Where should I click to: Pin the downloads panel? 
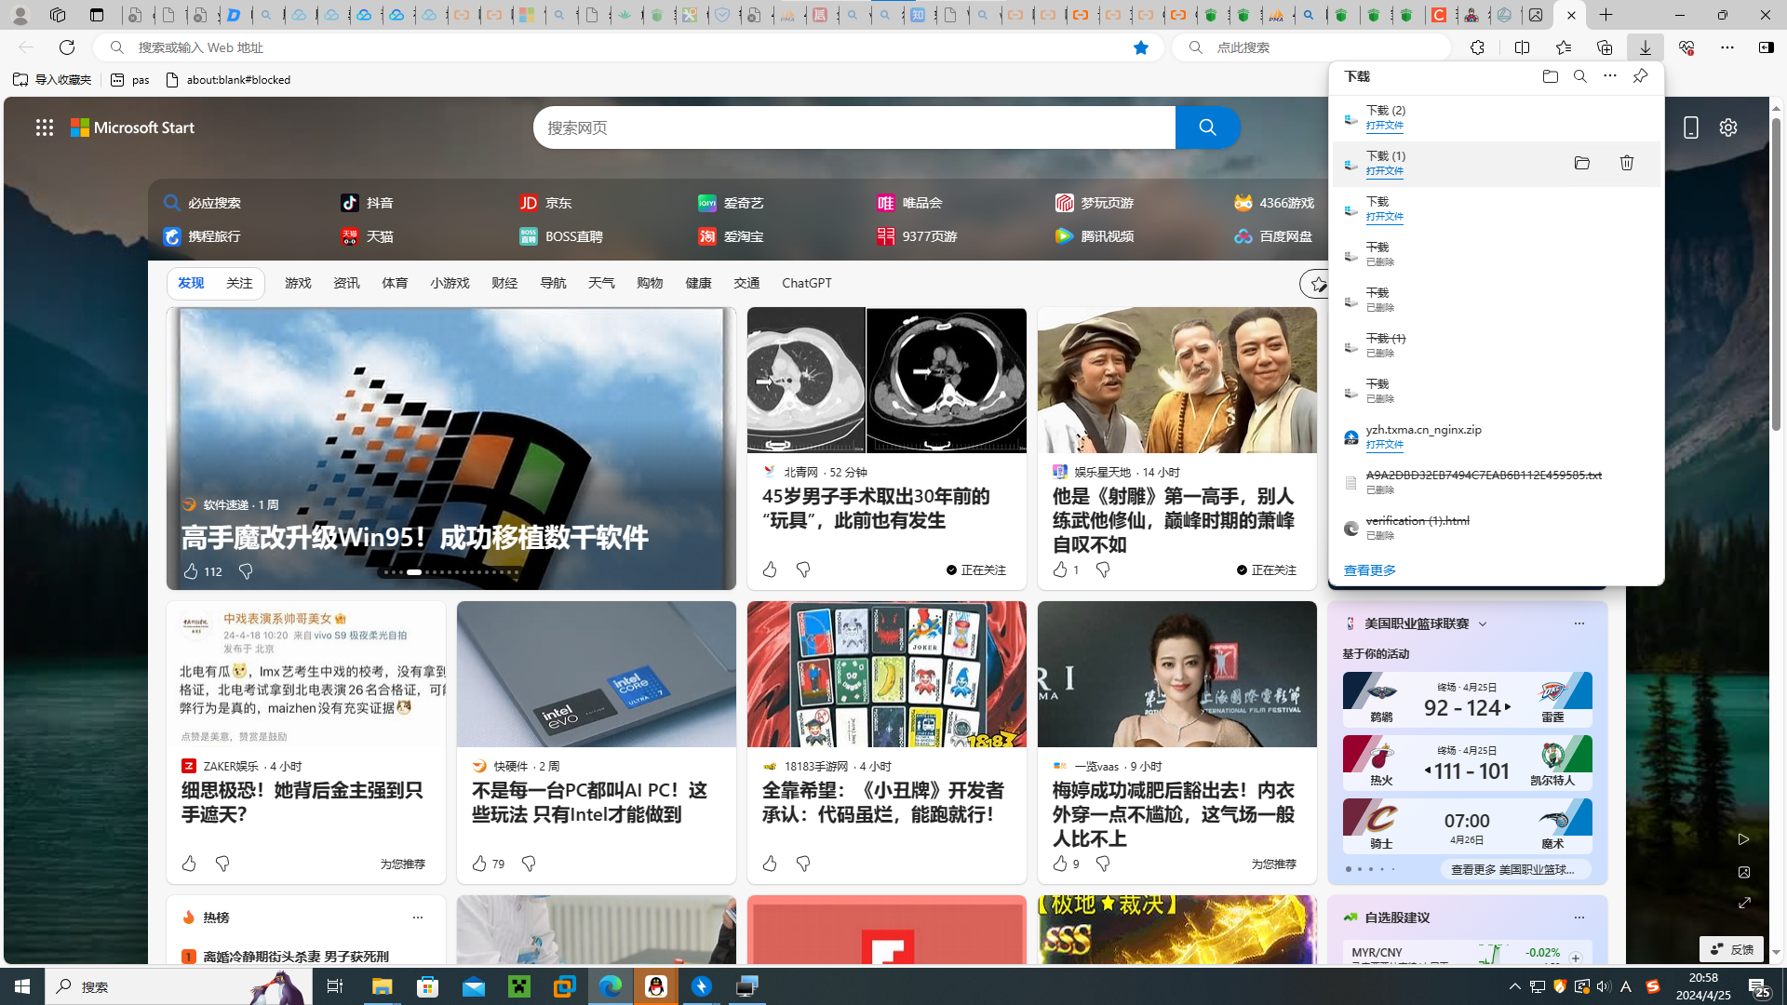coord(1640,76)
